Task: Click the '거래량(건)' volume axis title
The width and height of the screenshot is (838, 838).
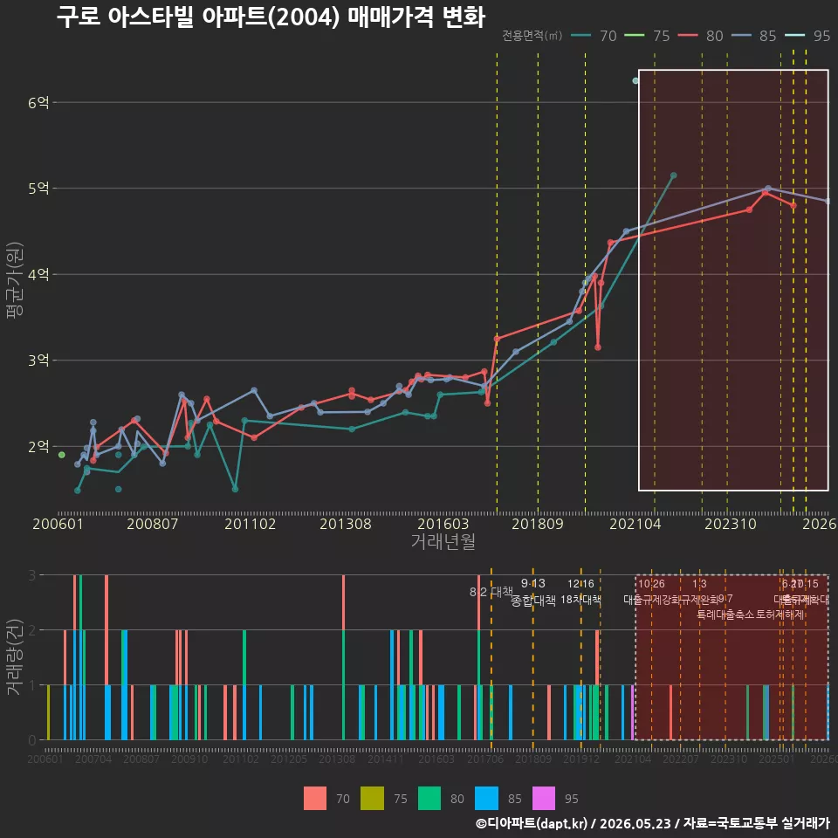Action: (15, 657)
